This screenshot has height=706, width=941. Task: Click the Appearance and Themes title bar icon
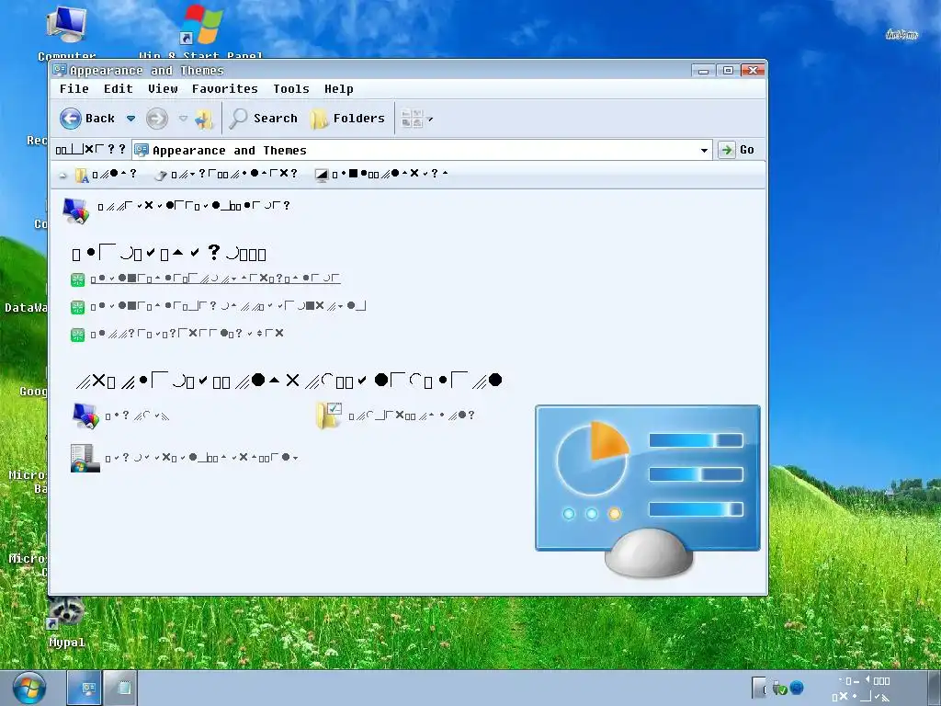60,70
